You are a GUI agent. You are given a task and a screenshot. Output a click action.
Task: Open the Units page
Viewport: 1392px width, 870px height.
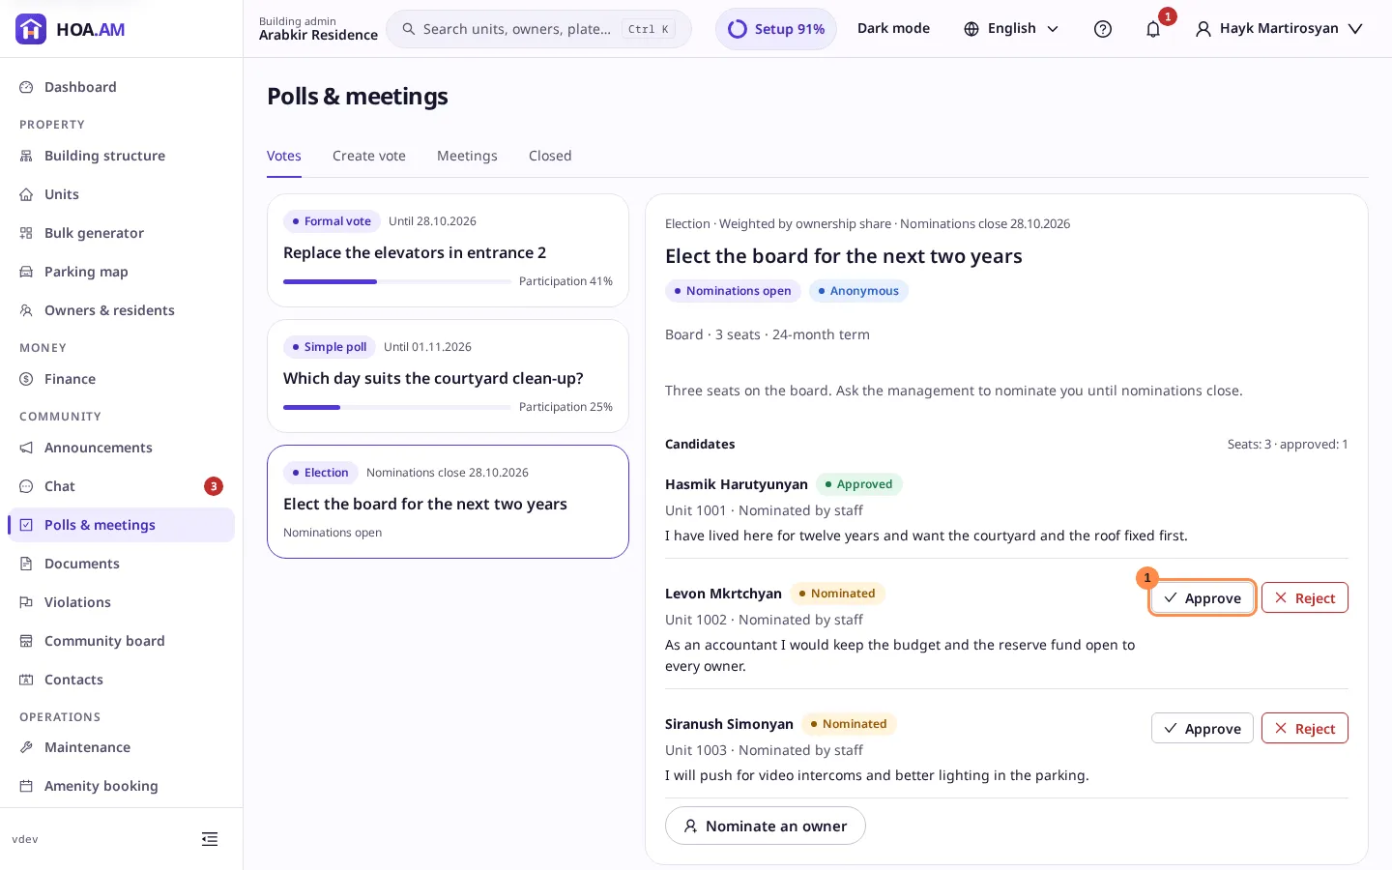(121, 194)
